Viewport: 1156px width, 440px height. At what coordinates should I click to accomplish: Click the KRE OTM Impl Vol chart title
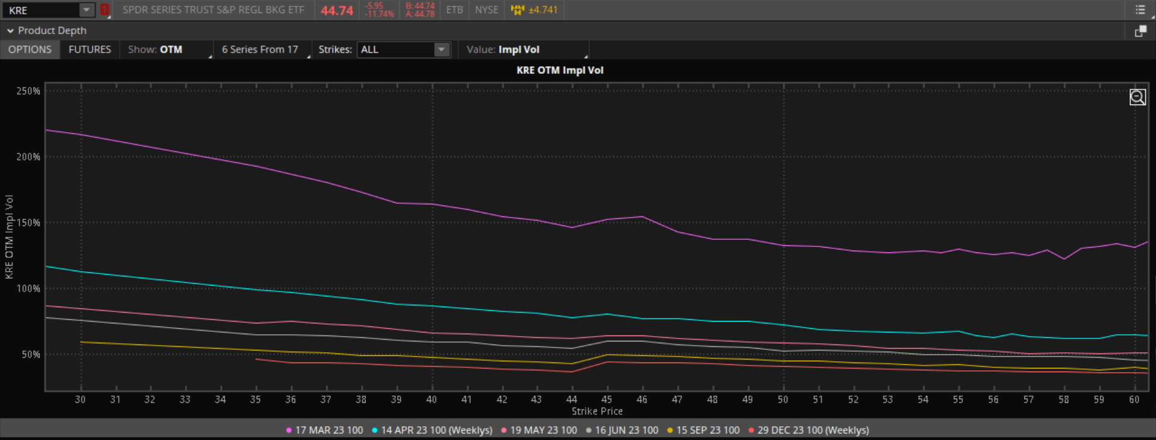560,70
